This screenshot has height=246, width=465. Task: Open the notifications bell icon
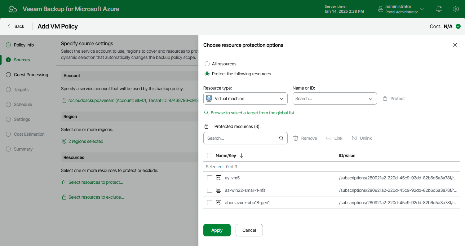click(439, 9)
